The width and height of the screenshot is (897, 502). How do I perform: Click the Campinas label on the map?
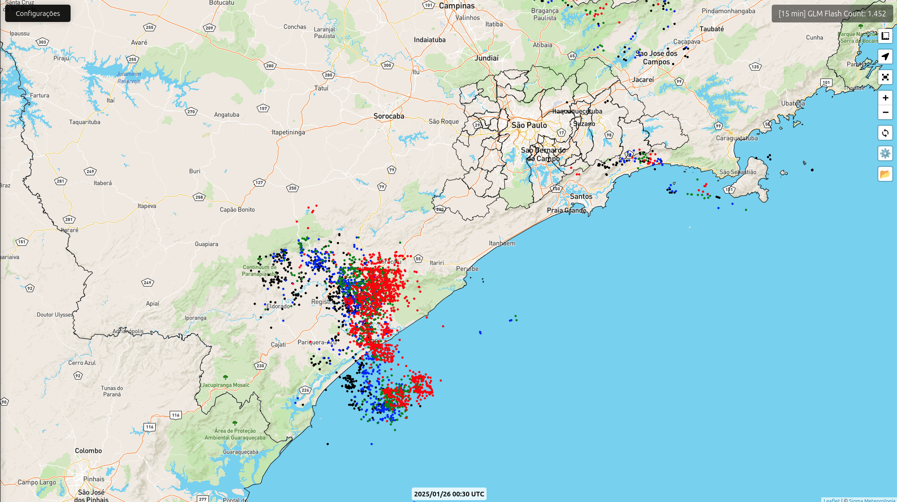[x=457, y=6]
